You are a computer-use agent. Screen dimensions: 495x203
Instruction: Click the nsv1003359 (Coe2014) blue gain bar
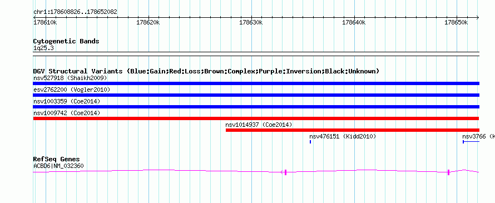(256, 107)
